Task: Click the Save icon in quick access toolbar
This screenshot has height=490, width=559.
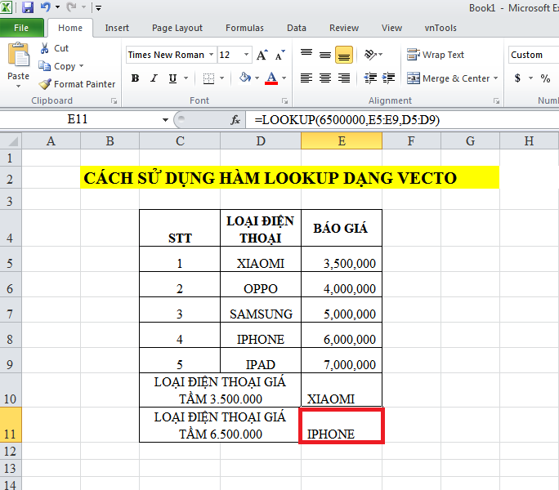Action: (28, 7)
